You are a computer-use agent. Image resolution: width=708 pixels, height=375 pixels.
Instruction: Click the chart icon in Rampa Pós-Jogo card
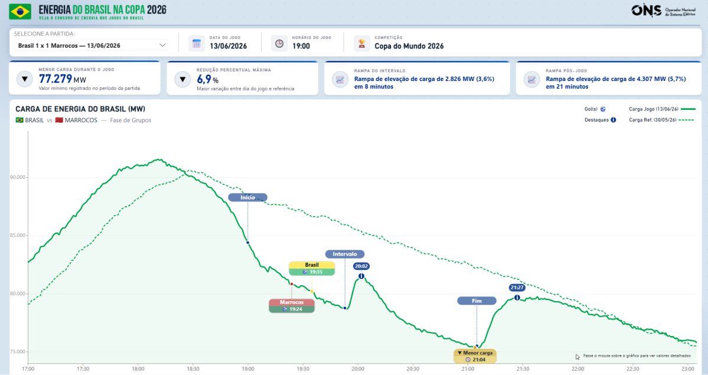tap(531, 80)
